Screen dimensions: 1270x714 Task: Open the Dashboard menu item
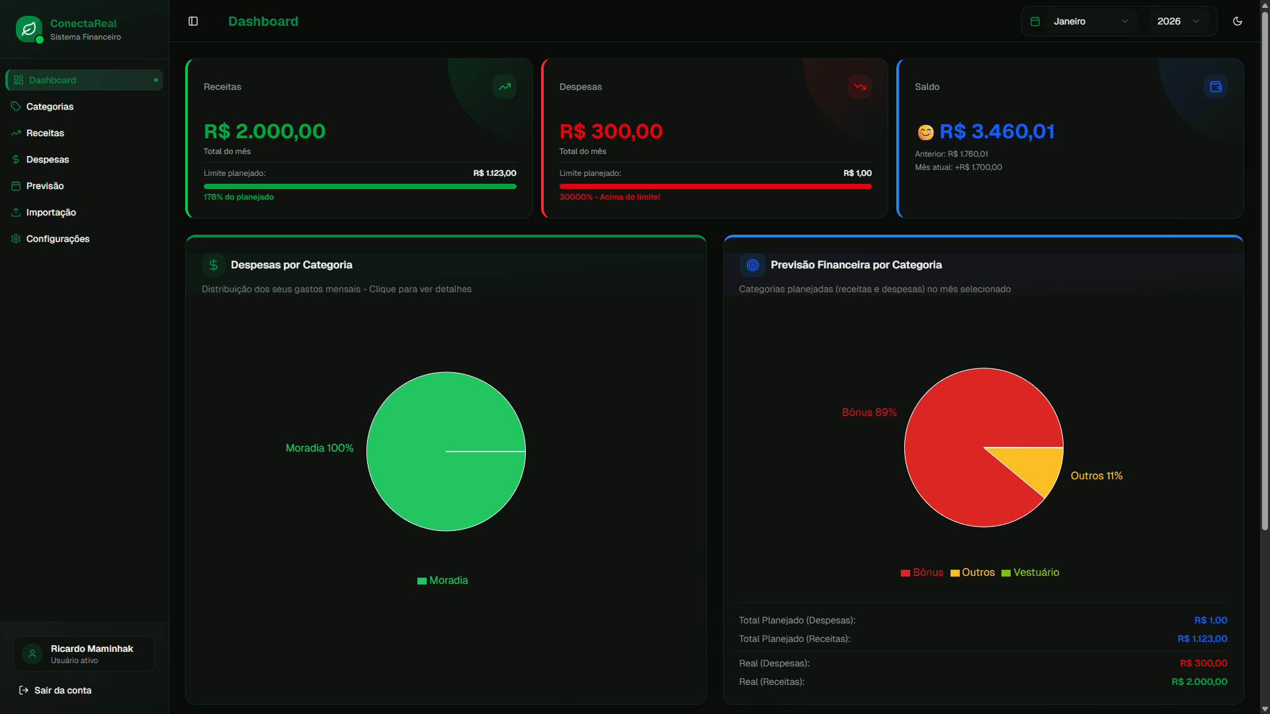(x=84, y=80)
